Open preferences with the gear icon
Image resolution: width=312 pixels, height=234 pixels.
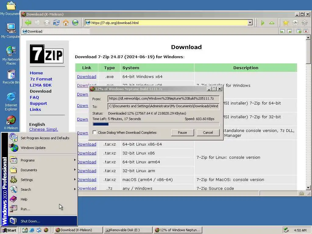pyautogui.click(x=305, y=23)
